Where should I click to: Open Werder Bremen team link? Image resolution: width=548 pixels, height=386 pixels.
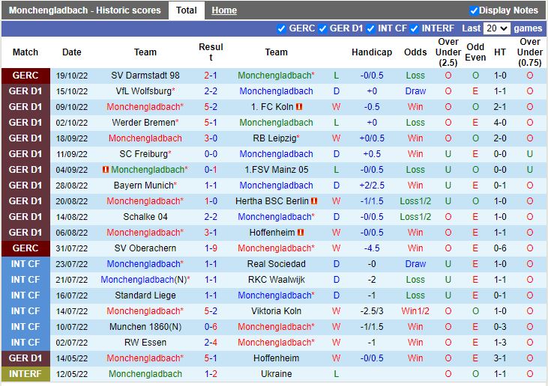(145, 123)
